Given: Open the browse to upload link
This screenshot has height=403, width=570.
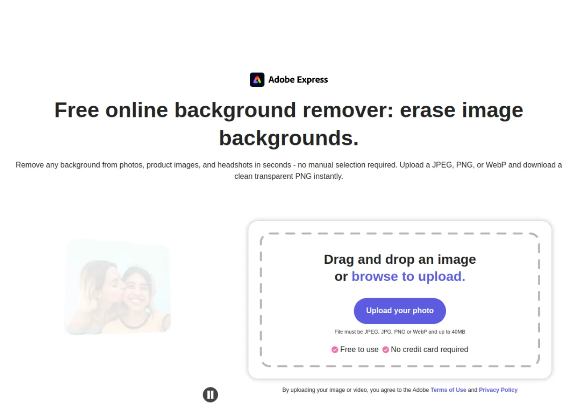Looking at the screenshot, I should [x=408, y=277].
